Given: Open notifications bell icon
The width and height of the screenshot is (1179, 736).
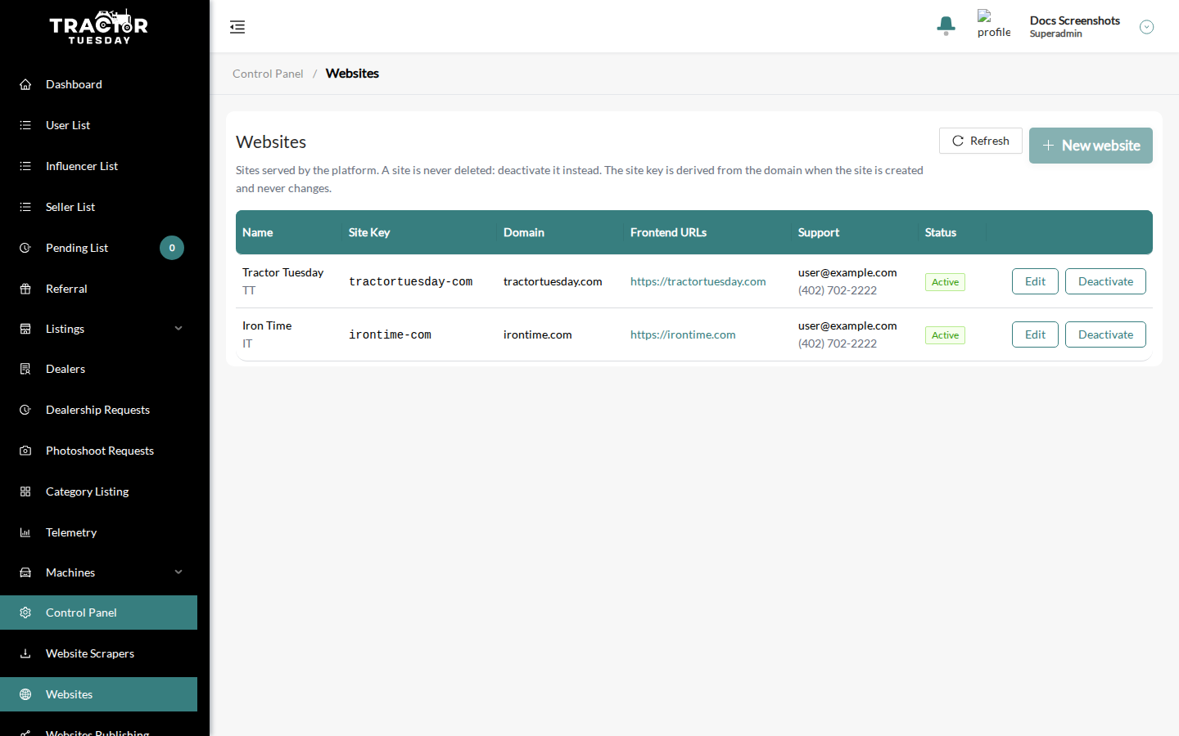Looking at the screenshot, I should [x=946, y=25].
